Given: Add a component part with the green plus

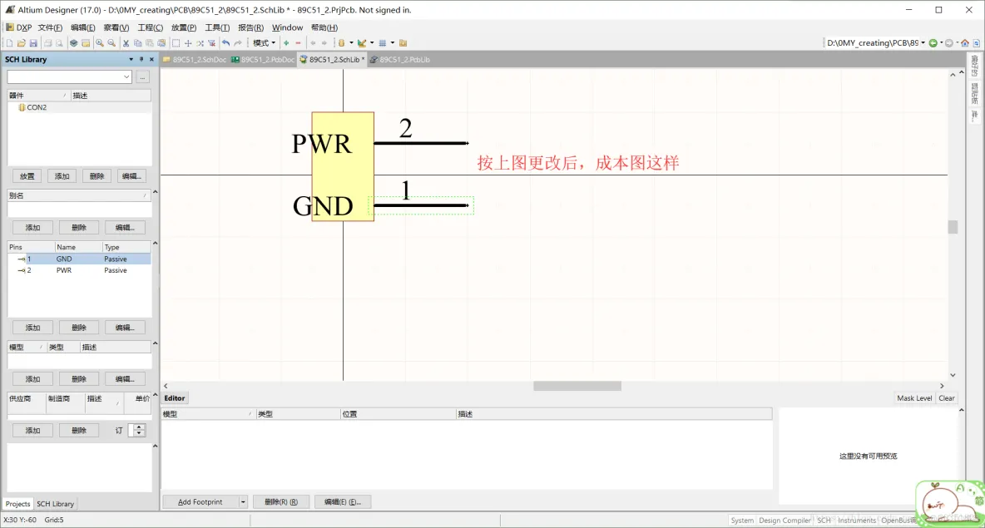Looking at the screenshot, I should 286,43.
